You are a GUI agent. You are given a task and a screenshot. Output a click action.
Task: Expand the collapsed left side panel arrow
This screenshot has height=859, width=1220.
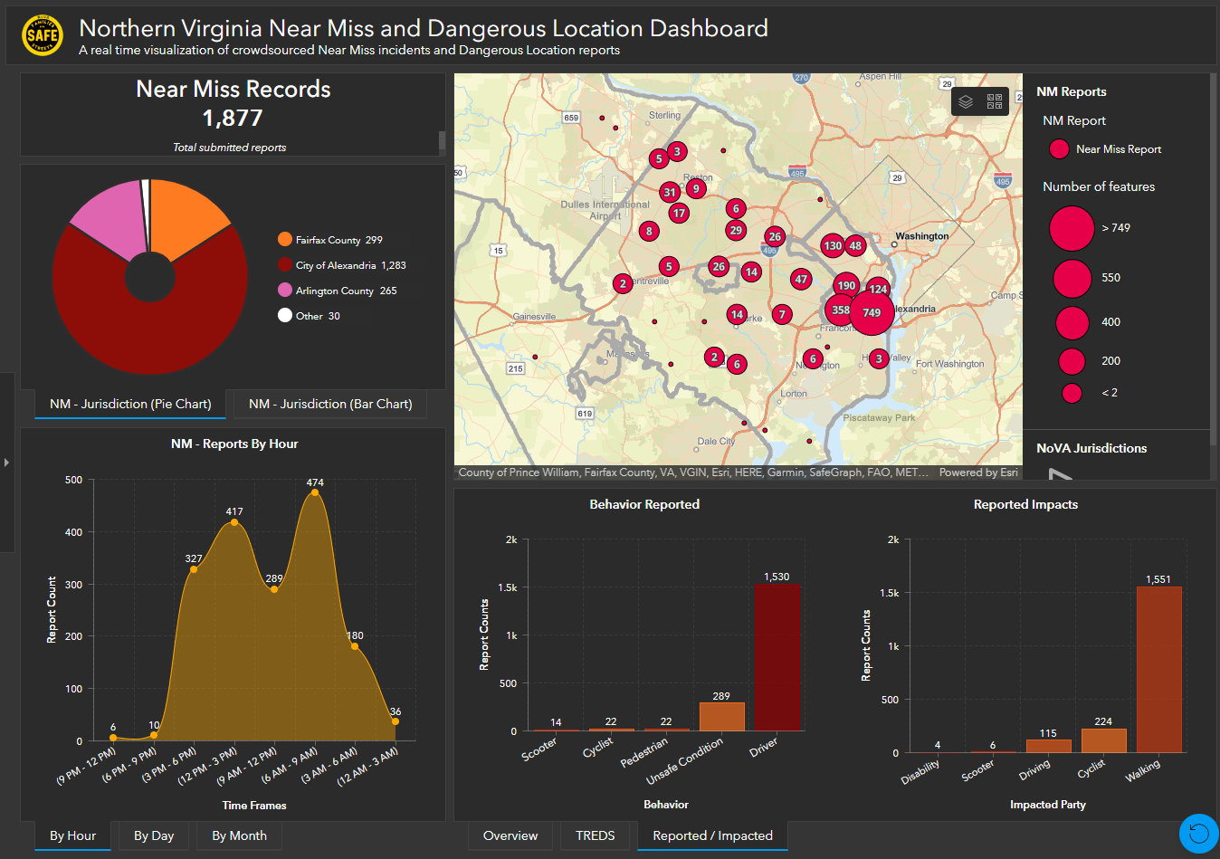coord(6,462)
